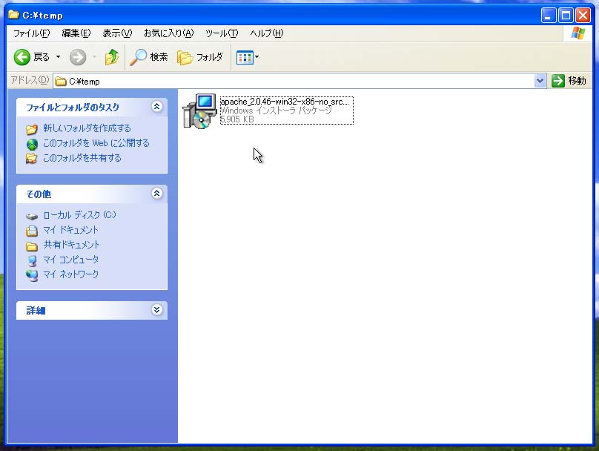
Task: Open the 表示 (View) menu
Action: (116, 33)
